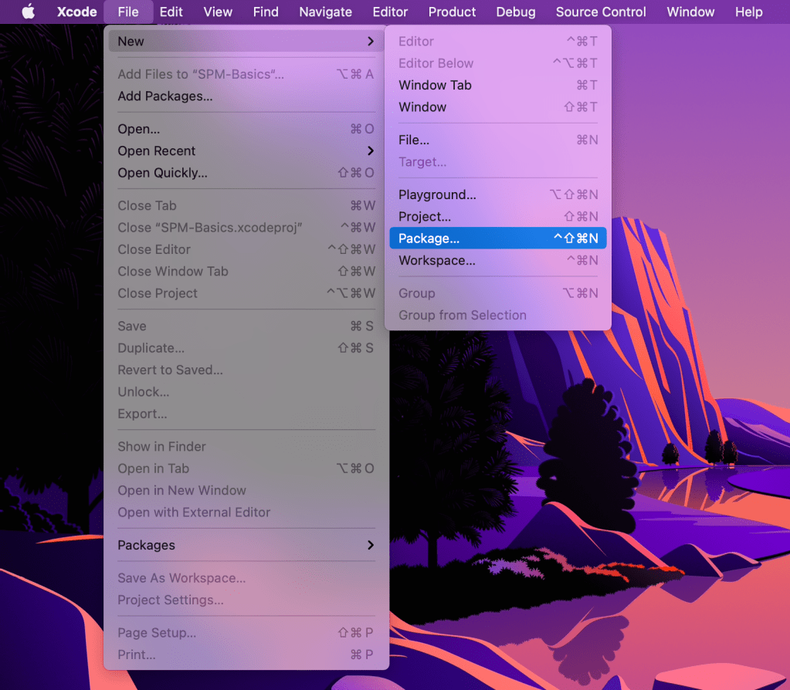Choose Project... from the New submenu

click(x=425, y=217)
